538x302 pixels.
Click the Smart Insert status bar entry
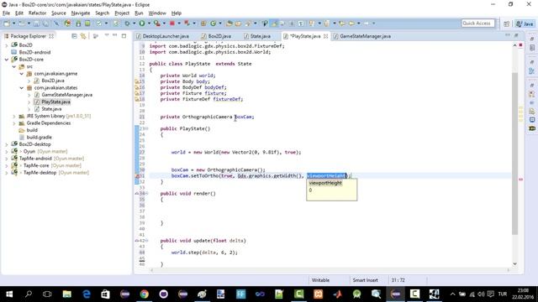click(365, 280)
